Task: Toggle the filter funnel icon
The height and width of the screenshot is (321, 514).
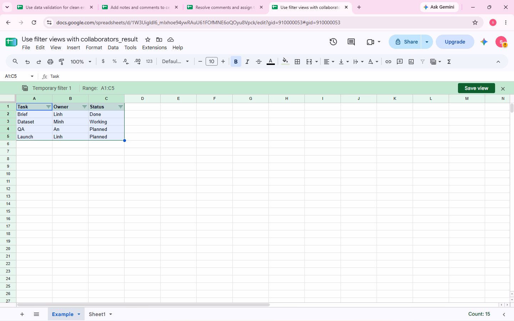Action: 423,62
